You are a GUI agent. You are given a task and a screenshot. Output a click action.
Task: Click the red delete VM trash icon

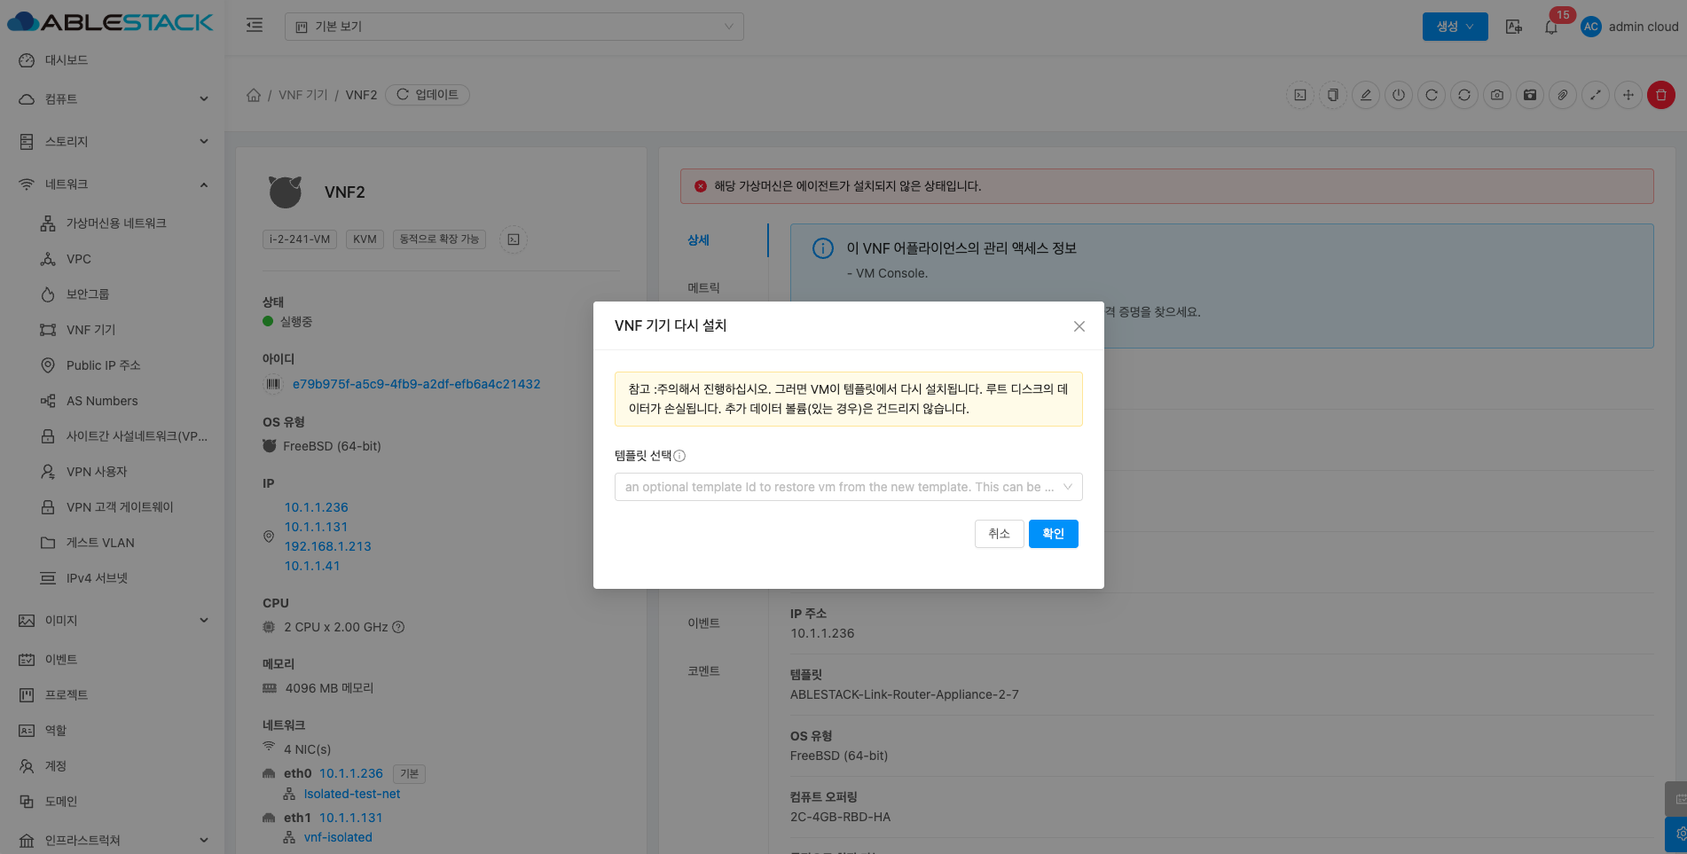(x=1660, y=95)
